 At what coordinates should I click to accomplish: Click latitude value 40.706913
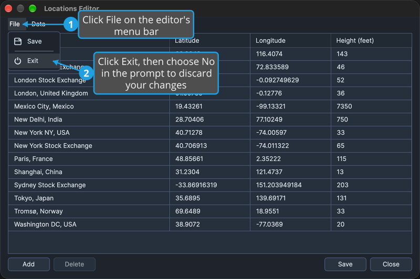[x=191, y=146]
